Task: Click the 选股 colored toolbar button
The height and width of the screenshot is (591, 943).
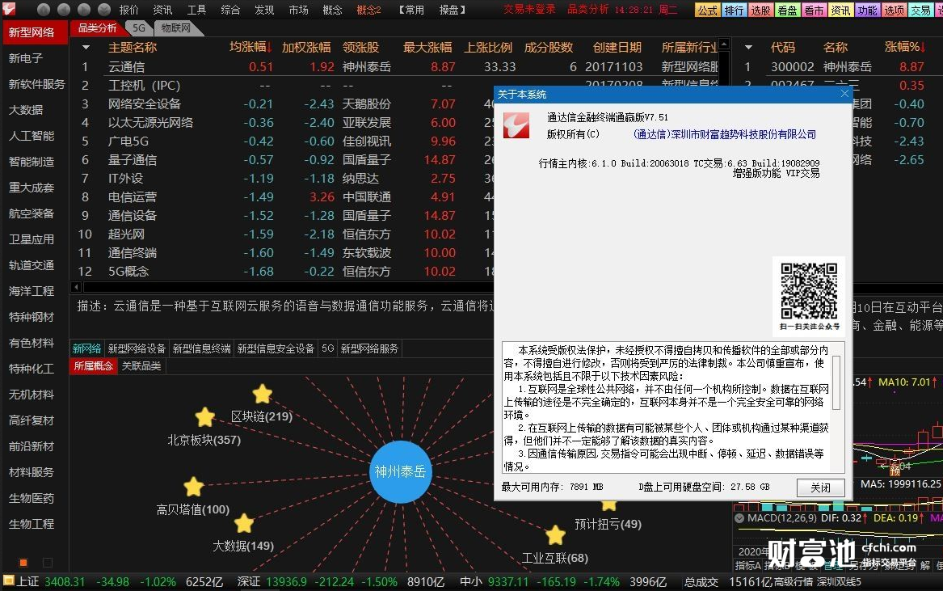Action: 760,10
